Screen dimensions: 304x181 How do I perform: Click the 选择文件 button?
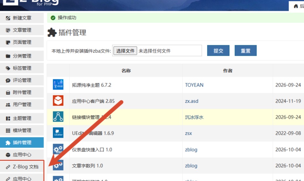(x=125, y=51)
